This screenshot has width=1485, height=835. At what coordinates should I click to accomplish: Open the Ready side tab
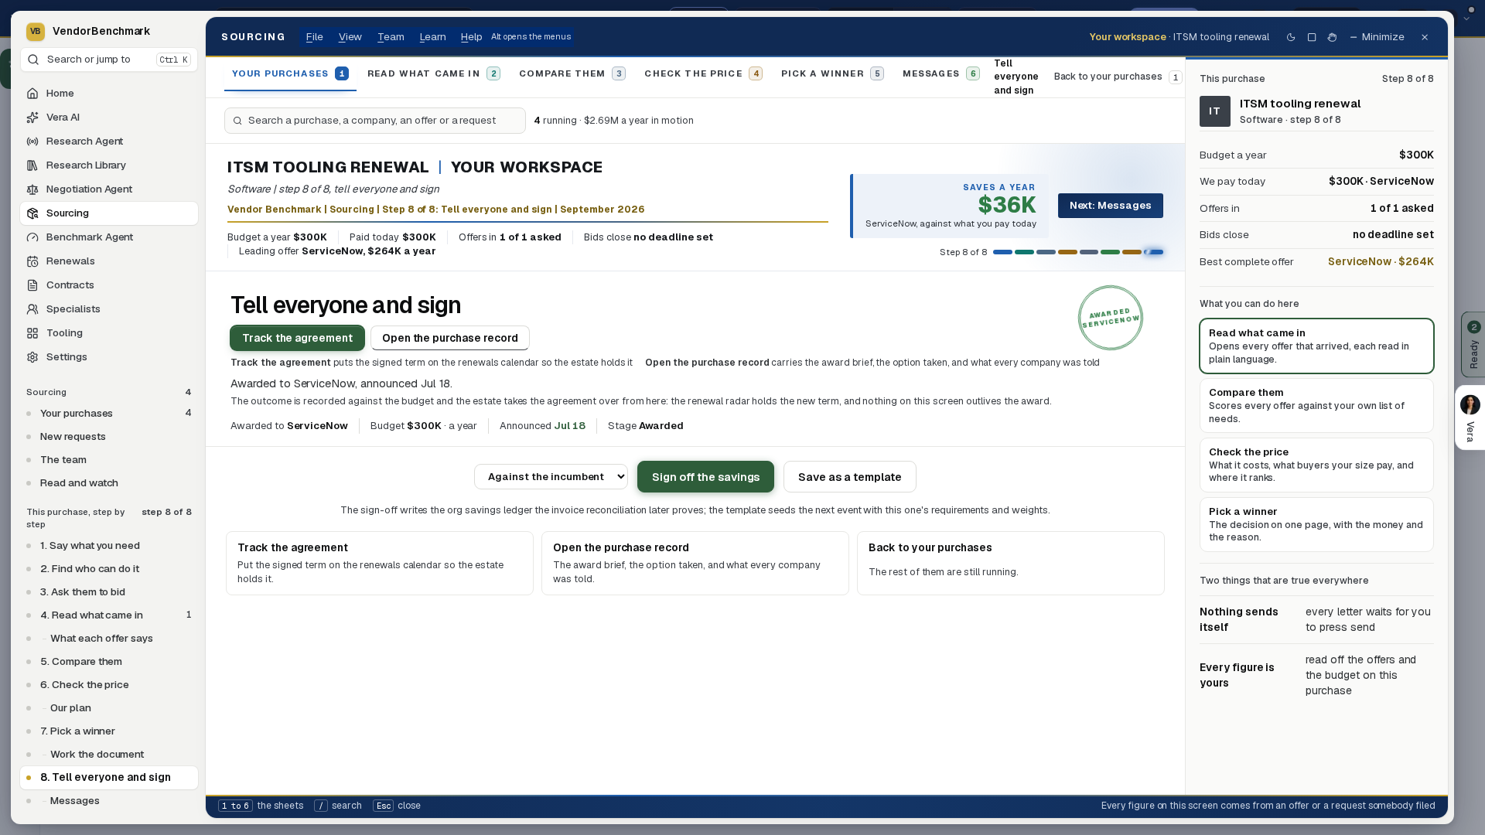(x=1473, y=345)
